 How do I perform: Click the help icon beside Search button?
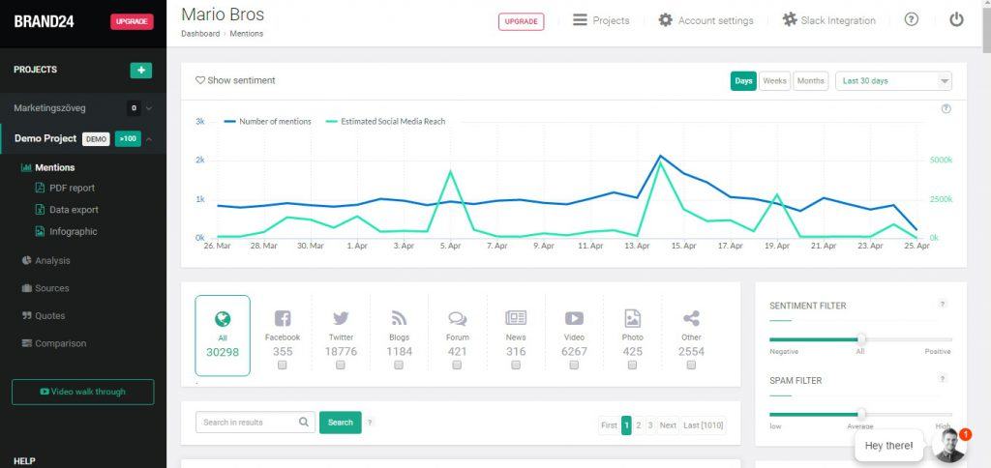[370, 423]
